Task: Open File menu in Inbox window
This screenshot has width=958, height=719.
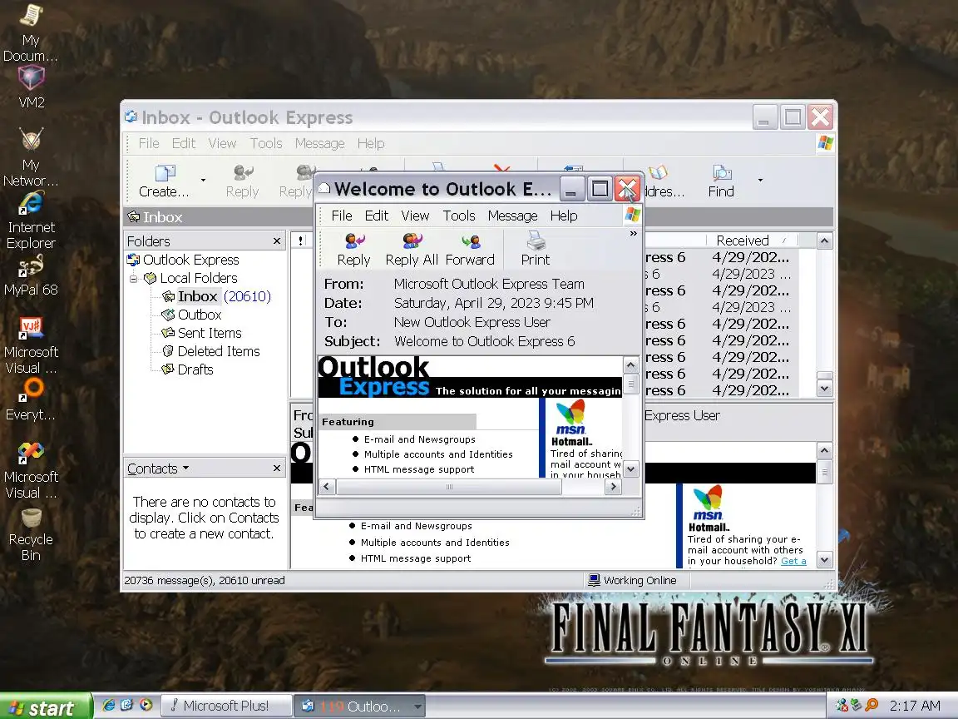Action: [149, 144]
